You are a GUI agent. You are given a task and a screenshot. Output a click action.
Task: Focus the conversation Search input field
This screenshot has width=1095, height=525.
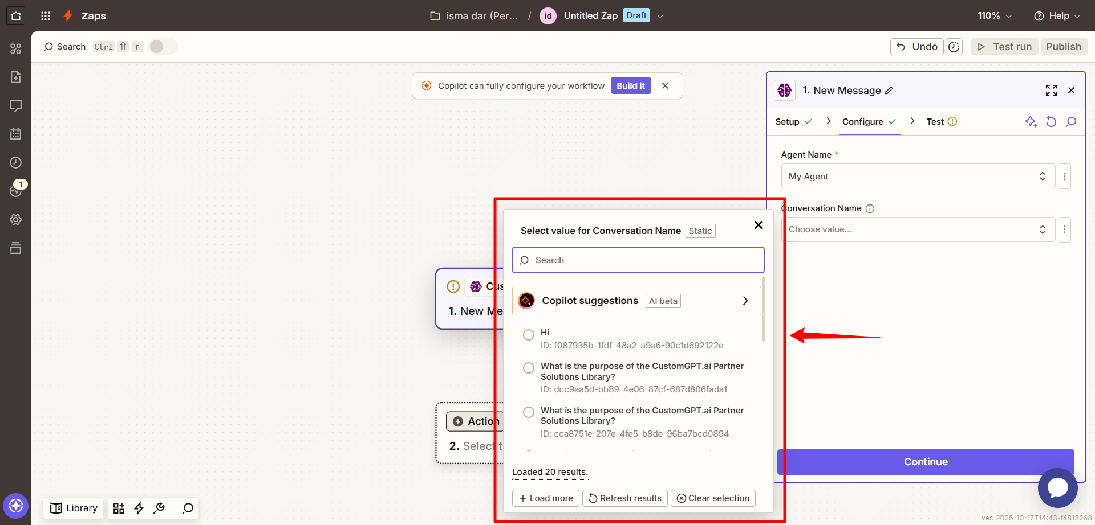pos(638,260)
